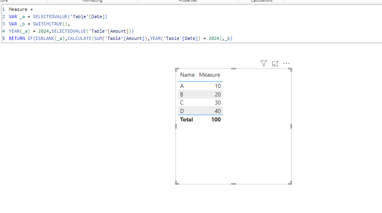This screenshot has width=382, height=213.
Task: Click the RETURN IF(ISBLANK line in formula
Action: (x=121, y=38)
